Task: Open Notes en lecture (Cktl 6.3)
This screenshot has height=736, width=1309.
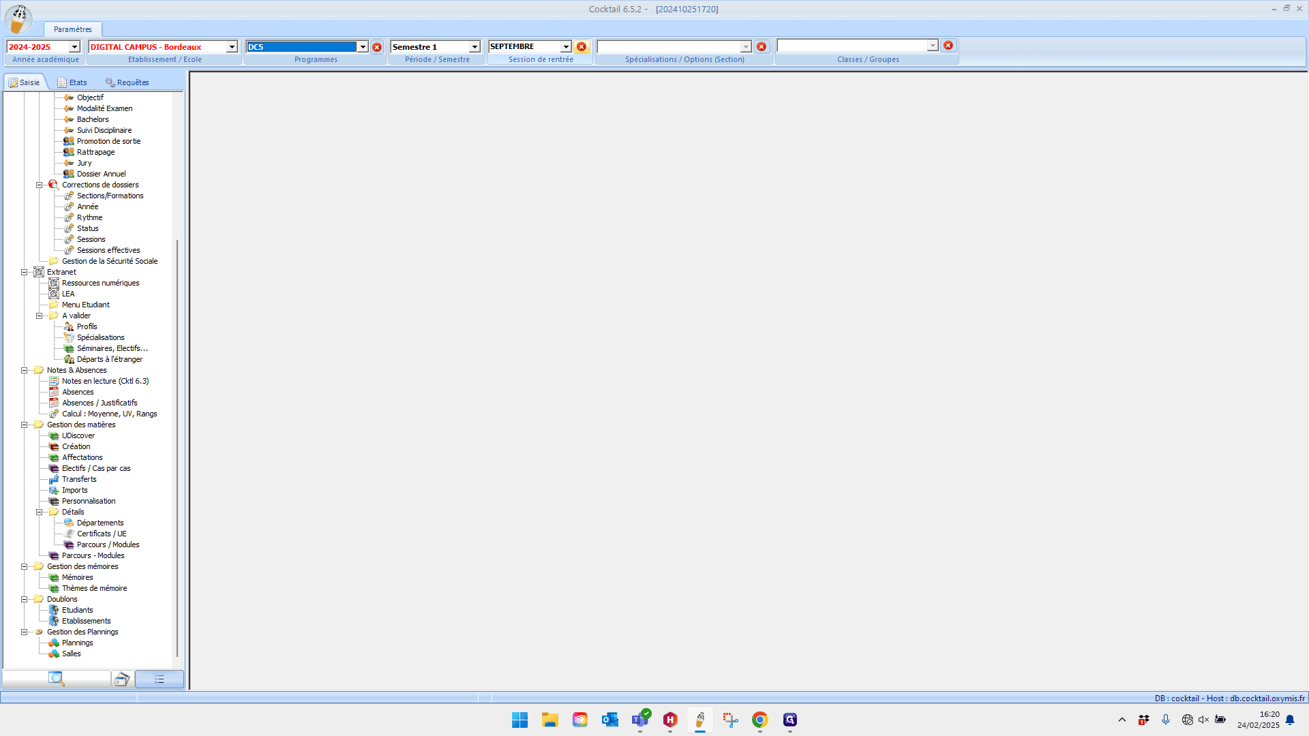Action: [x=105, y=381]
